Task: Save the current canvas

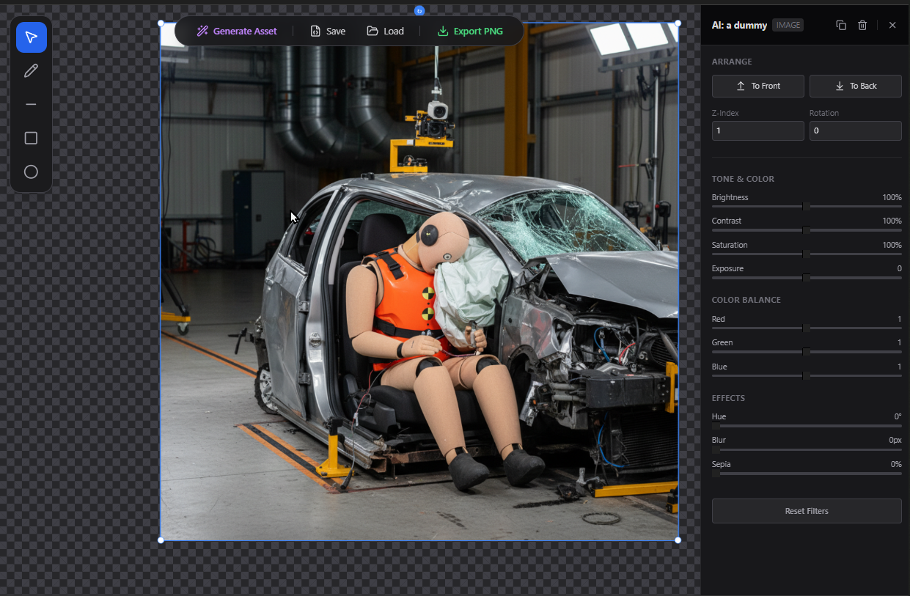Action: coord(328,32)
